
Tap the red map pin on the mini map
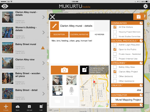point(94,82)
